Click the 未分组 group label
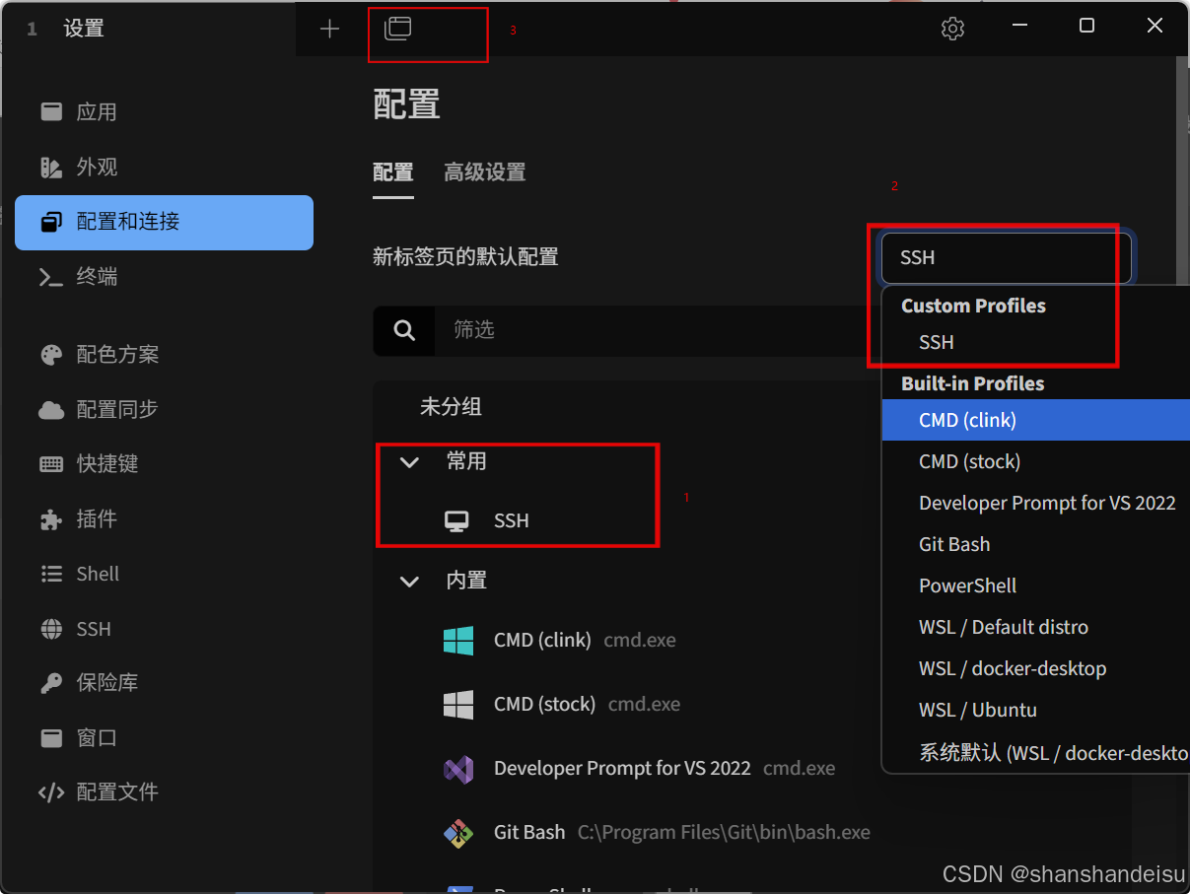 [451, 407]
